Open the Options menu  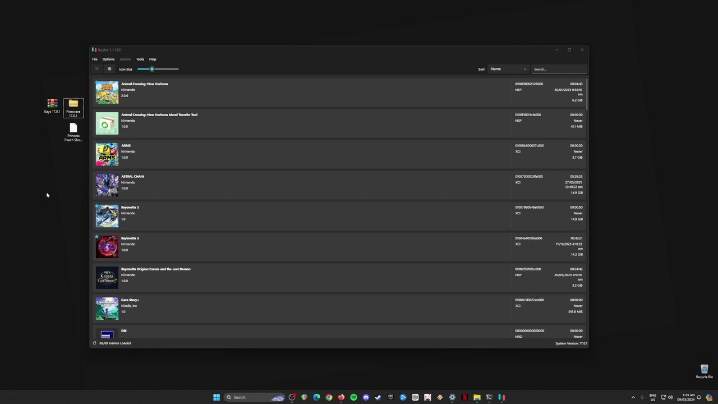coord(108,59)
